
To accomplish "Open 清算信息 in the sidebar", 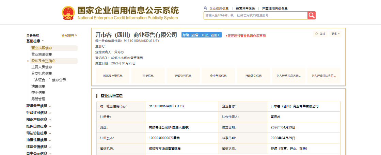I will 38,86.
